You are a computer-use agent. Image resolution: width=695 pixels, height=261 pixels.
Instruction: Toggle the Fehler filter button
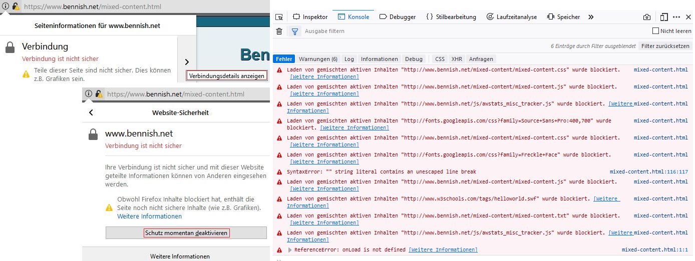(x=284, y=59)
